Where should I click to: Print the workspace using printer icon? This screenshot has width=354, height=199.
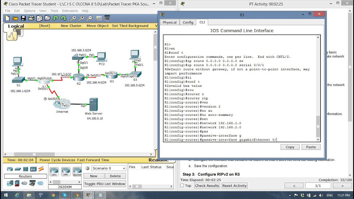pos(31,18)
